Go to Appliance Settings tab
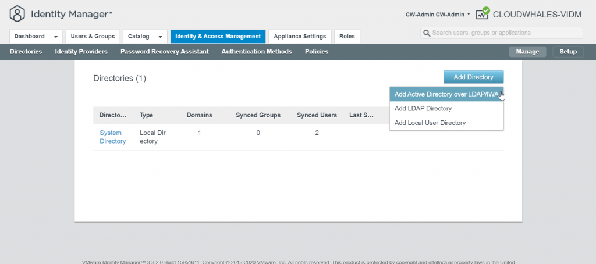Image resolution: width=596 pixels, height=264 pixels. click(300, 37)
